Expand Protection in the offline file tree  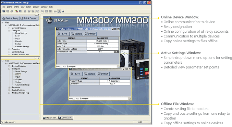coord(9,88)
